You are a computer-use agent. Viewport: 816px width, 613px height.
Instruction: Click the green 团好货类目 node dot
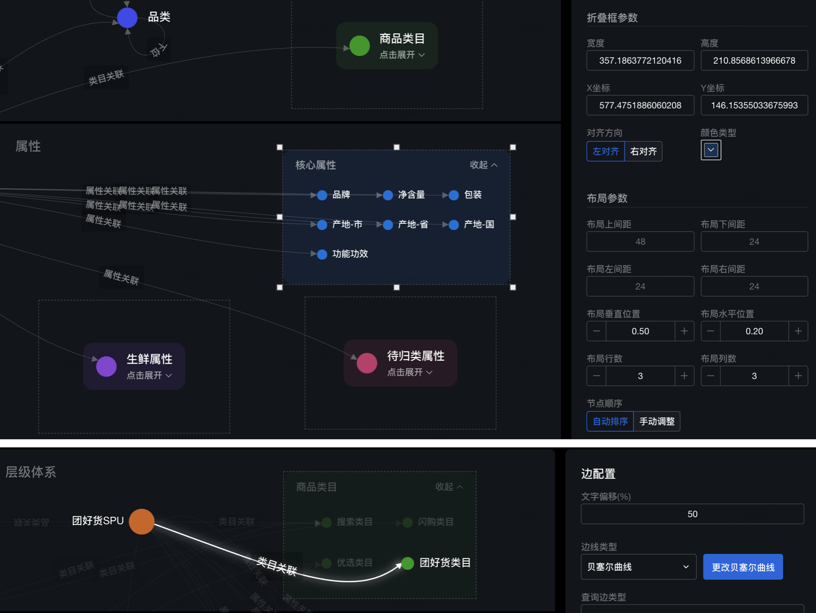click(x=408, y=563)
